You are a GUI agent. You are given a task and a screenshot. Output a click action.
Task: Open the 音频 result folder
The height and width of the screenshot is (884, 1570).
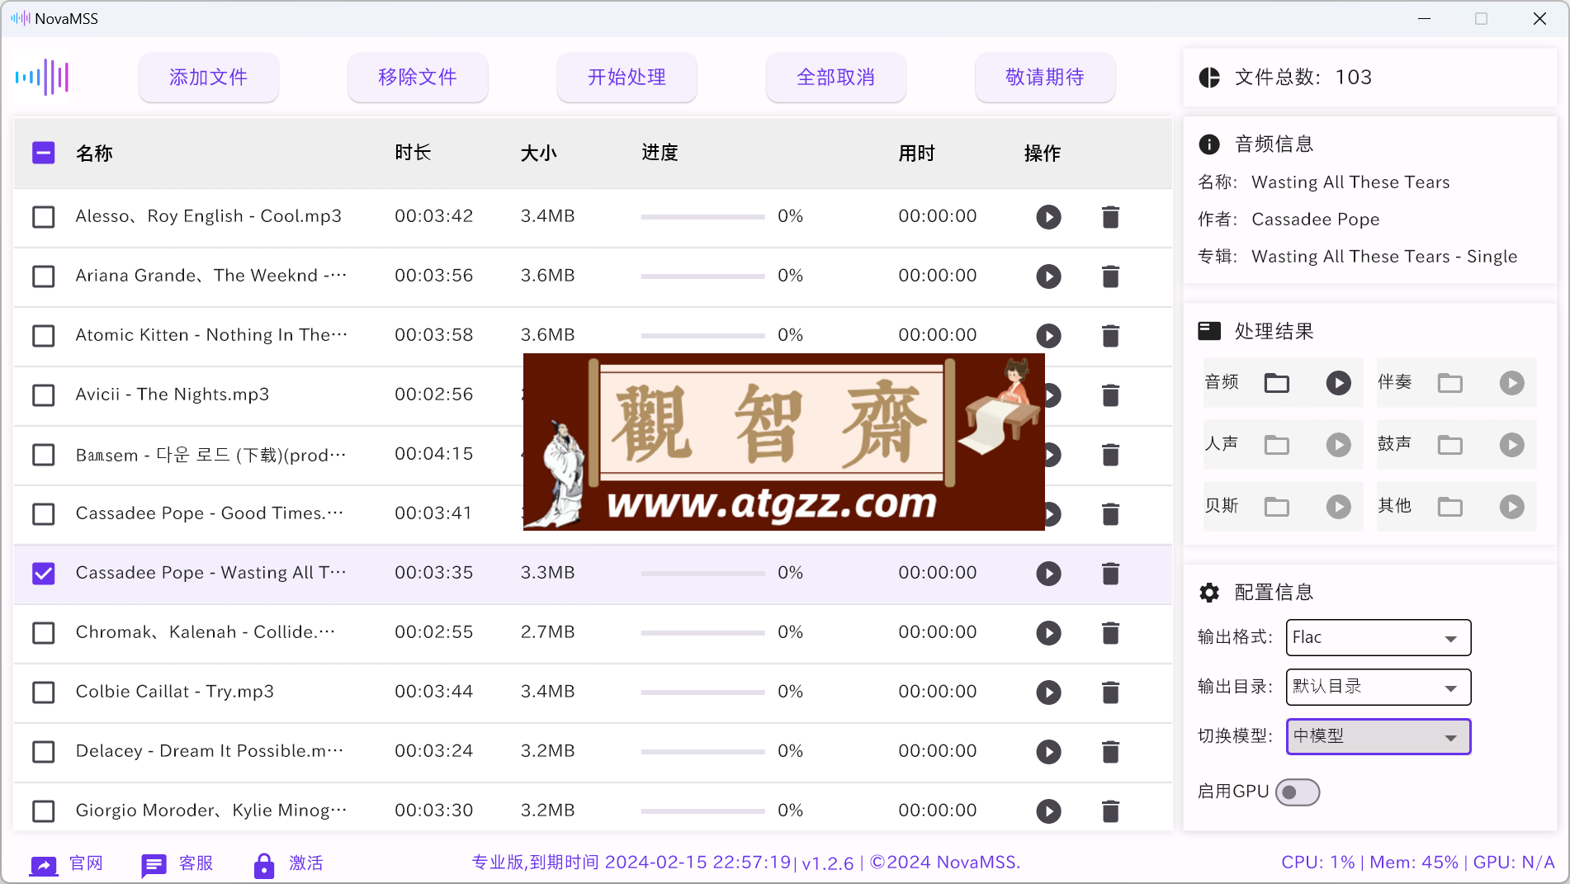point(1276,383)
